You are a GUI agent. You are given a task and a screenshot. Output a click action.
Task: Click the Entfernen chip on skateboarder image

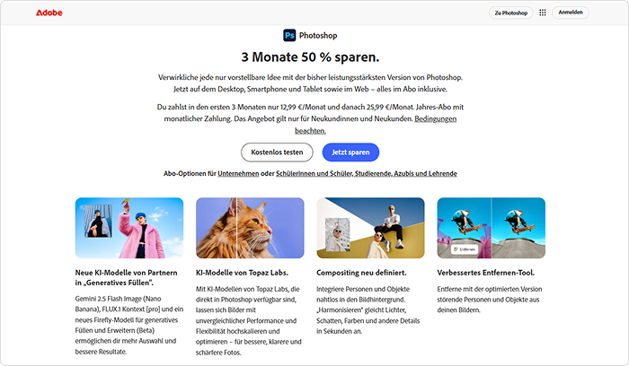[x=465, y=249]
